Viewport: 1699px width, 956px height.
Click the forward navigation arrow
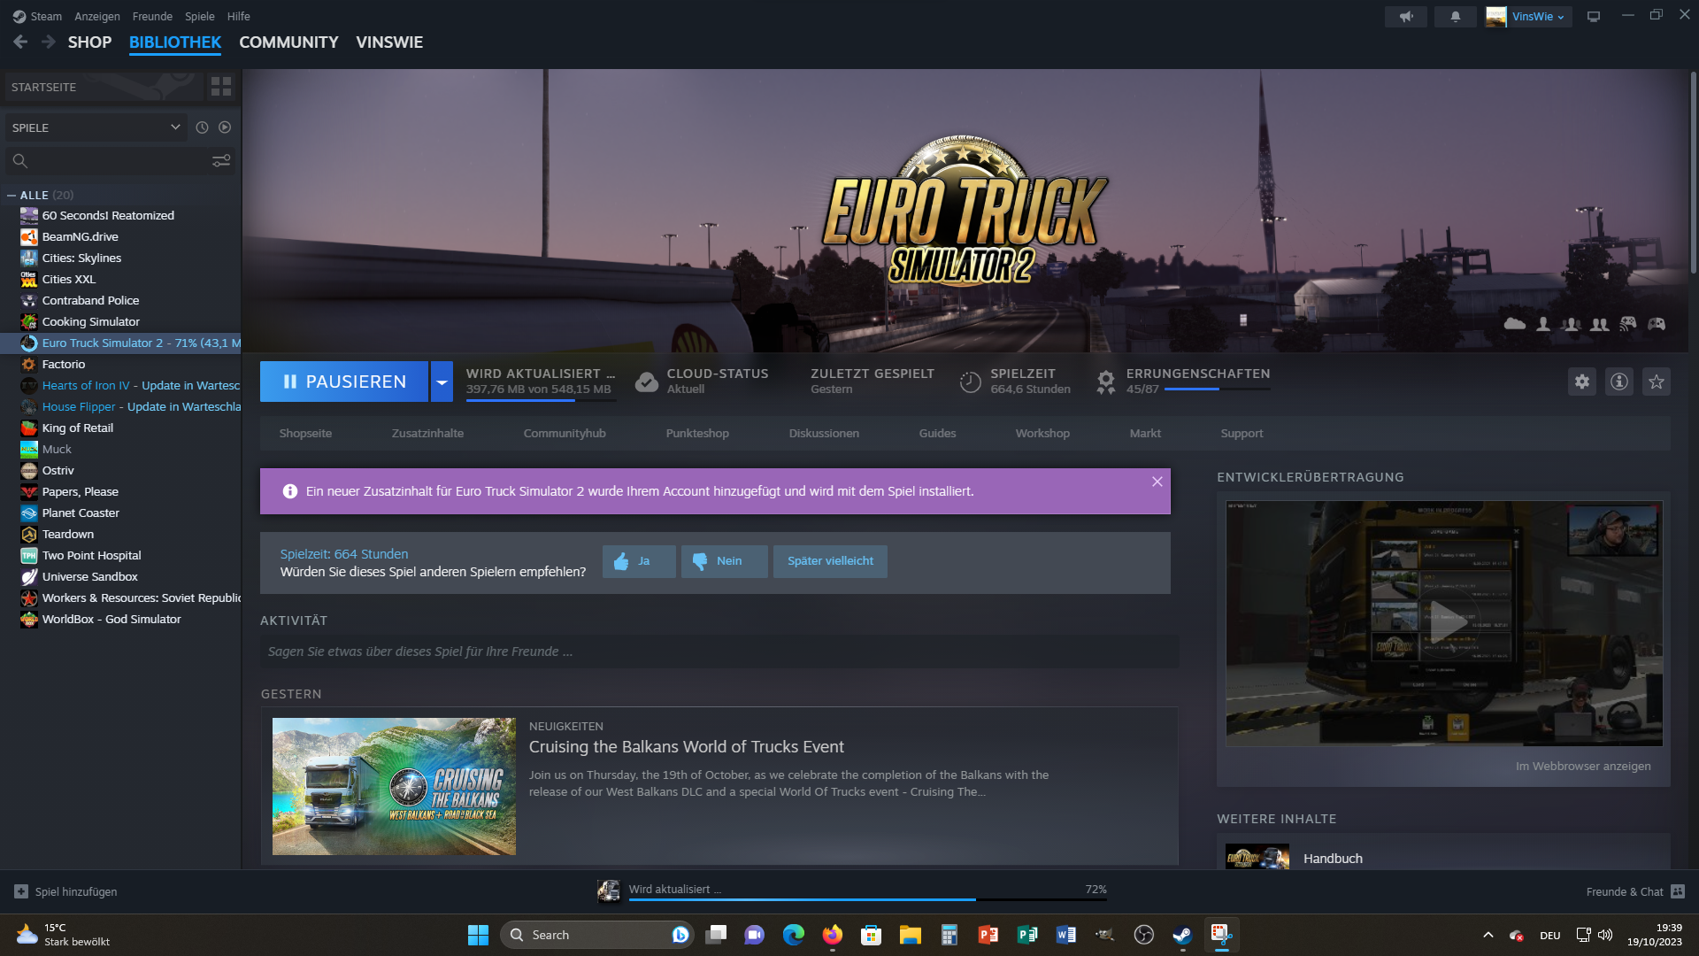(49, 42)
